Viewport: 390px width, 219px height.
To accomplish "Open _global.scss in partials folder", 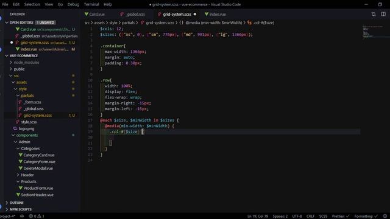I will pyautogui.click(x=34, y=109).
